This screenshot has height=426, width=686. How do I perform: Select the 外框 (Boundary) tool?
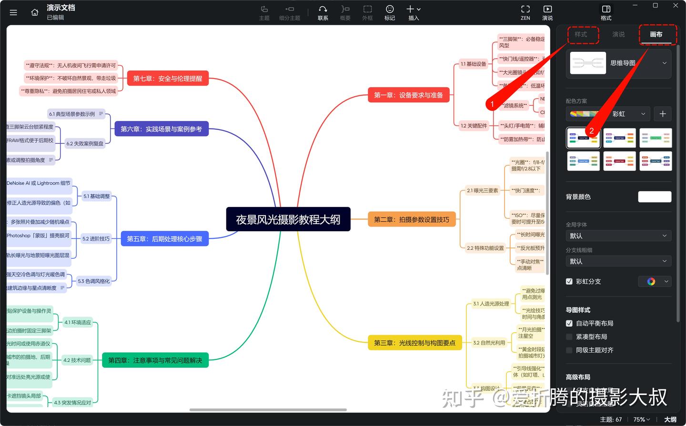(367, 12)
